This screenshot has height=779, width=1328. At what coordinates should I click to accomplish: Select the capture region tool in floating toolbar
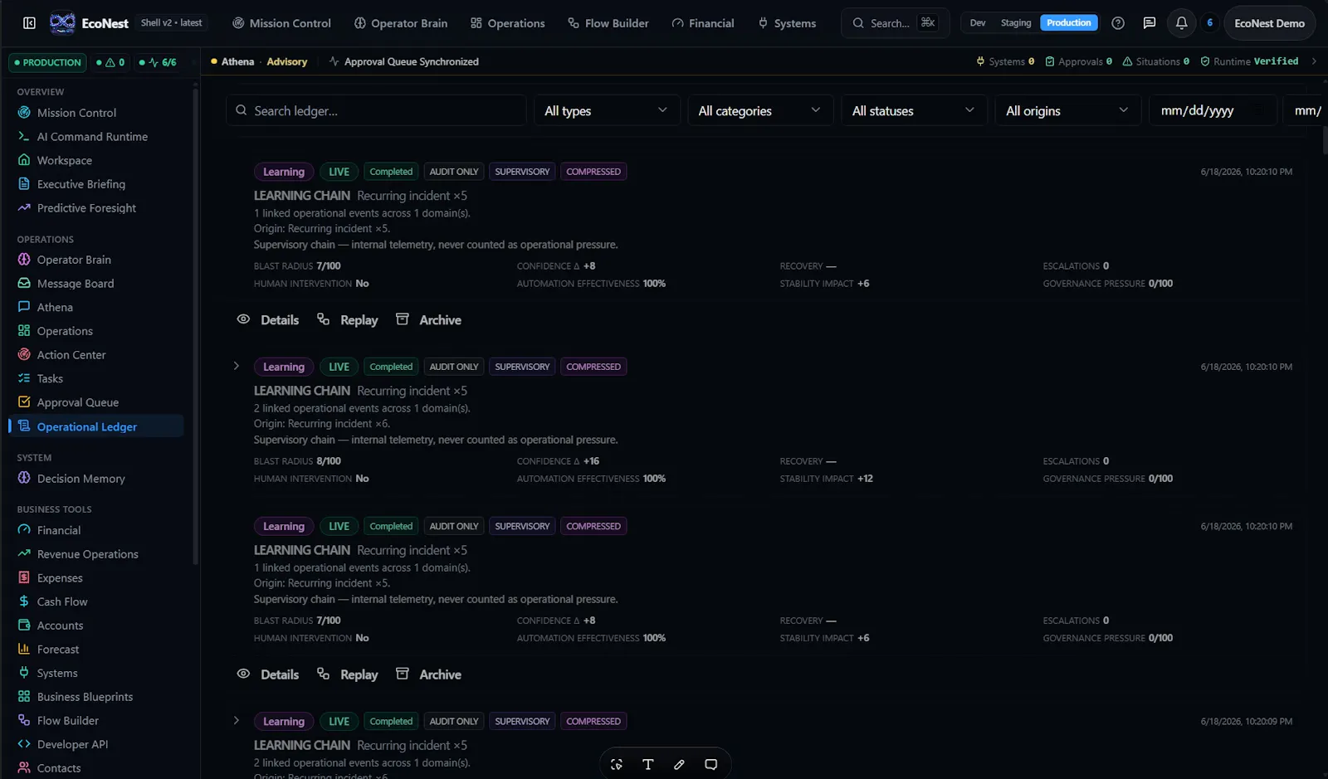pos(617,765)
